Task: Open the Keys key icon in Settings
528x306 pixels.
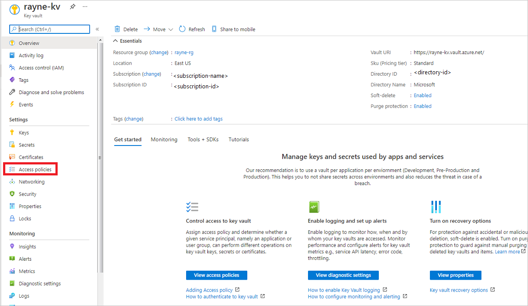Action: 12,133
